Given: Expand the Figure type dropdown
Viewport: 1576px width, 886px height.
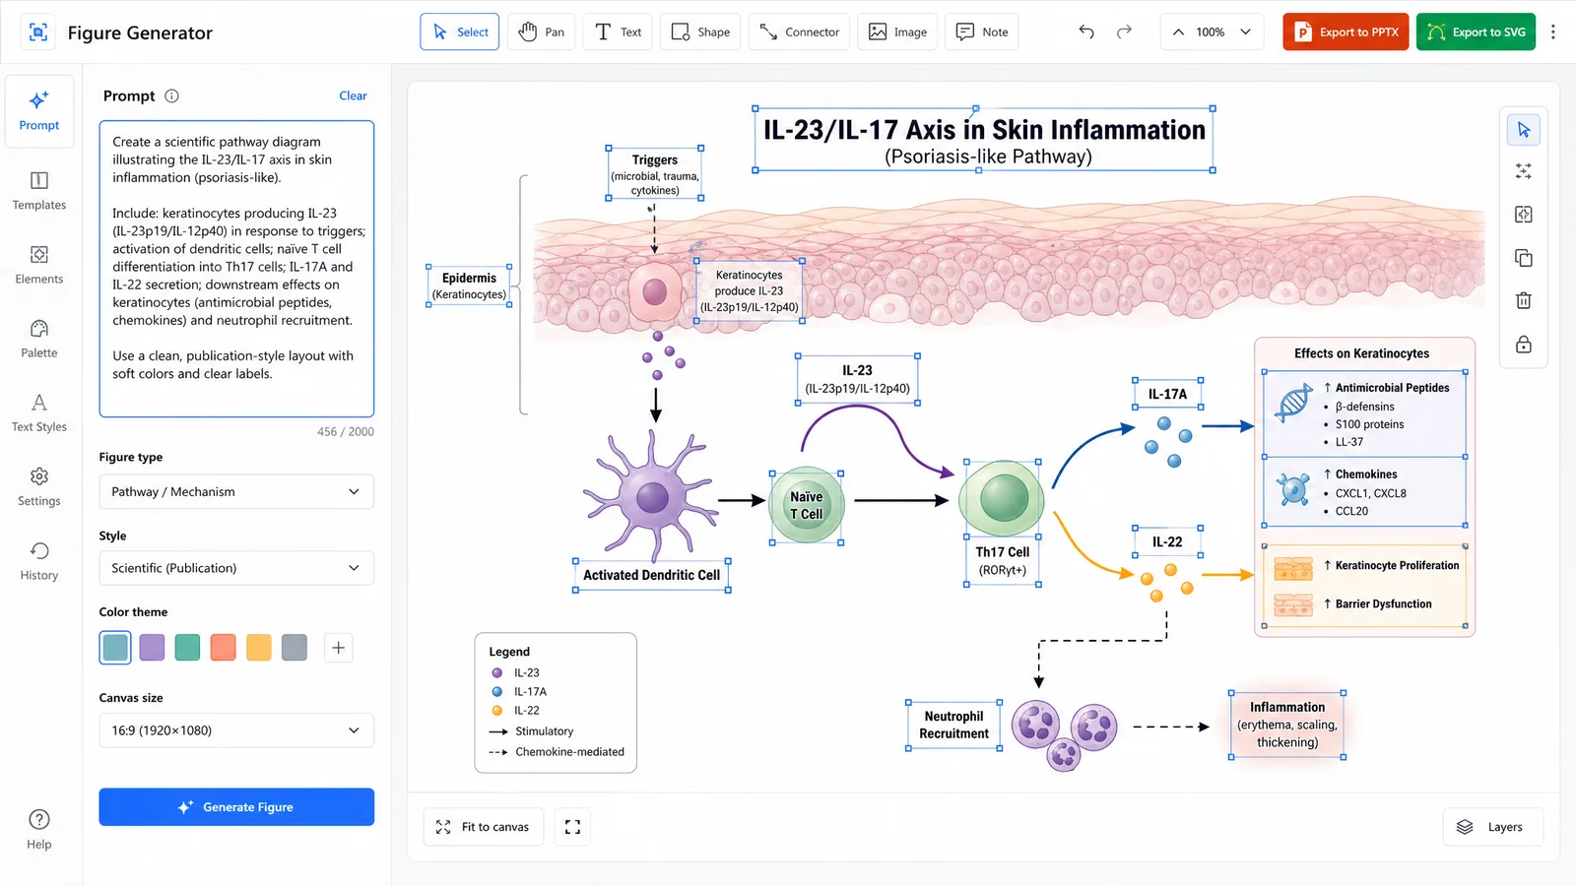Looking at the screenshot, I should (x=236, y=491).
